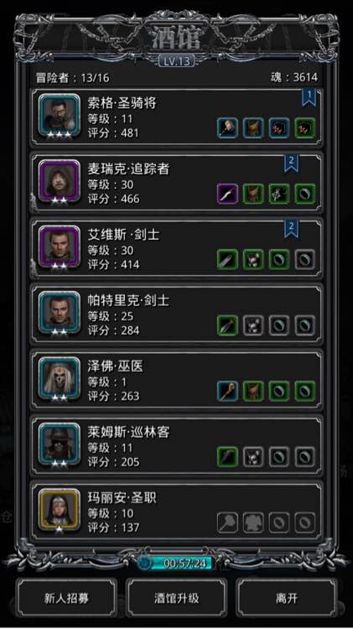This screenshot has width=353, height=629.
Task: Select 艾维斯·剑士's sword weapon slot
Action: (x=227, y=259)
